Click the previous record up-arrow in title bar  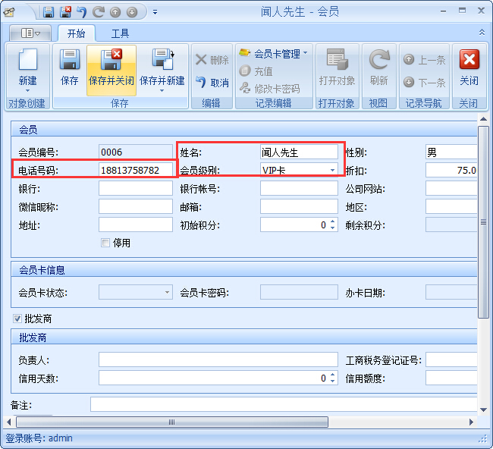[x=115, y=12]
